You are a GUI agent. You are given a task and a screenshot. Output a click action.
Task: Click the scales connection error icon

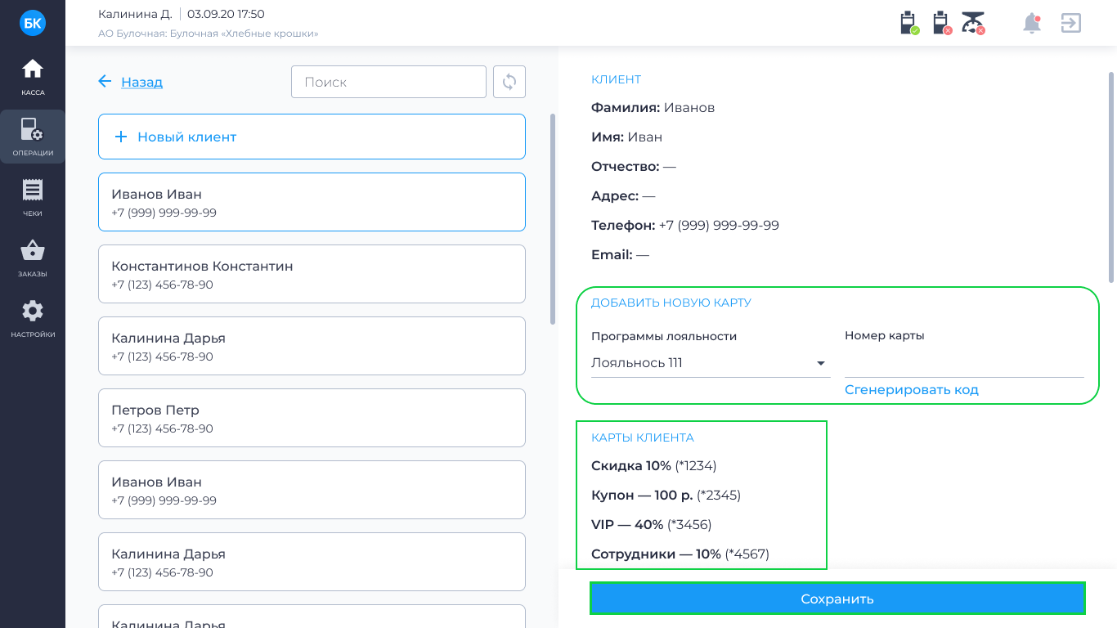(973, 23)
